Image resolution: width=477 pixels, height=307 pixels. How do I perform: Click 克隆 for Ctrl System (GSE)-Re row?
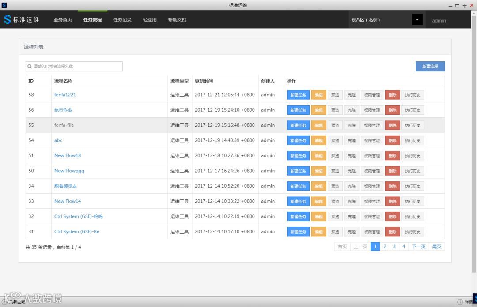(x=352, y=232)
